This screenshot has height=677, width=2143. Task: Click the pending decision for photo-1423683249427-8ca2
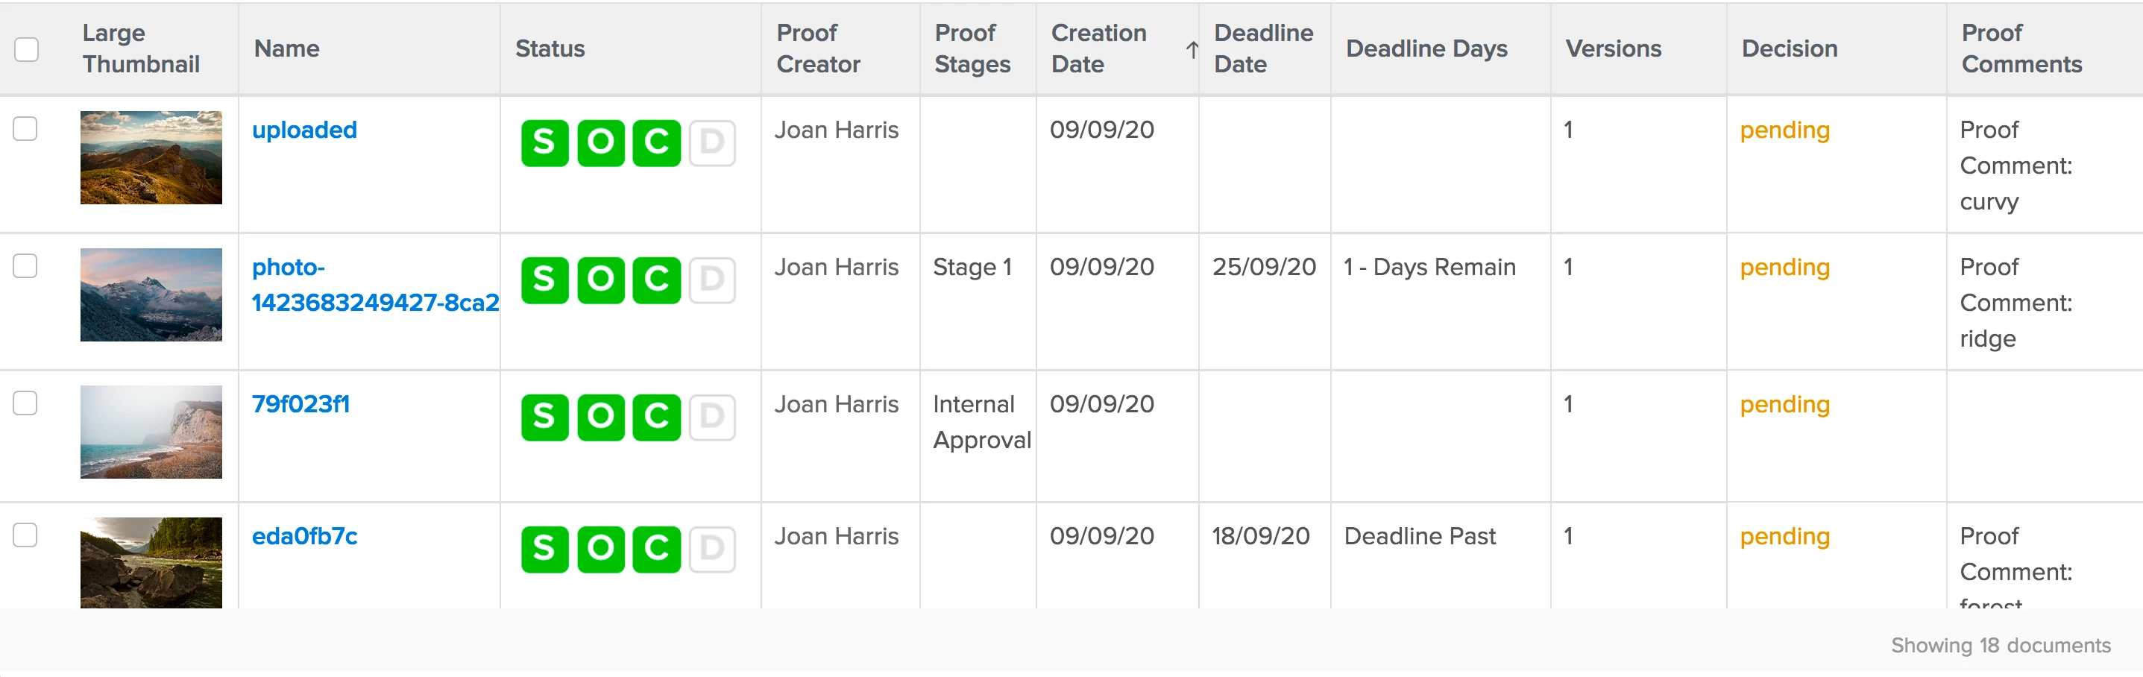pyautogui.click(x=1784, y=268)
